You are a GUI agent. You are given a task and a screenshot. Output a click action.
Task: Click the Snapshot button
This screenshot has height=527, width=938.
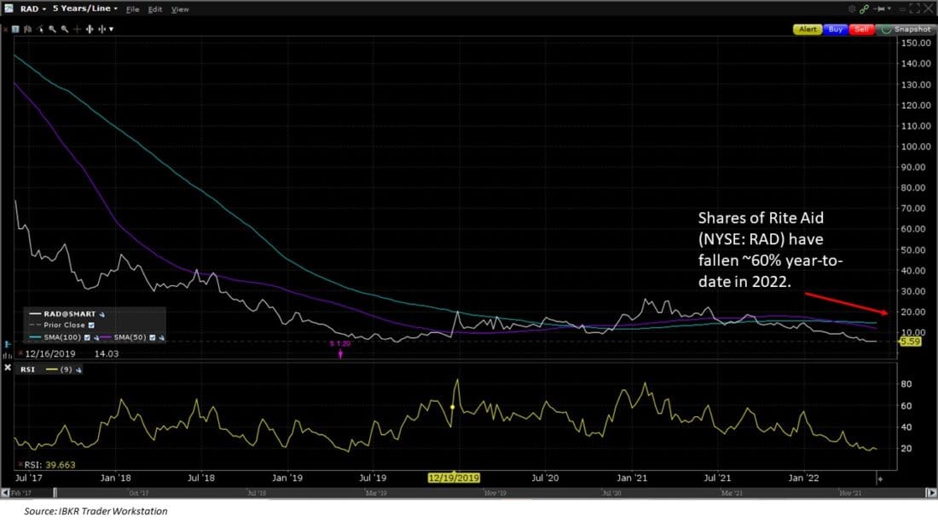tap(906, 29)
